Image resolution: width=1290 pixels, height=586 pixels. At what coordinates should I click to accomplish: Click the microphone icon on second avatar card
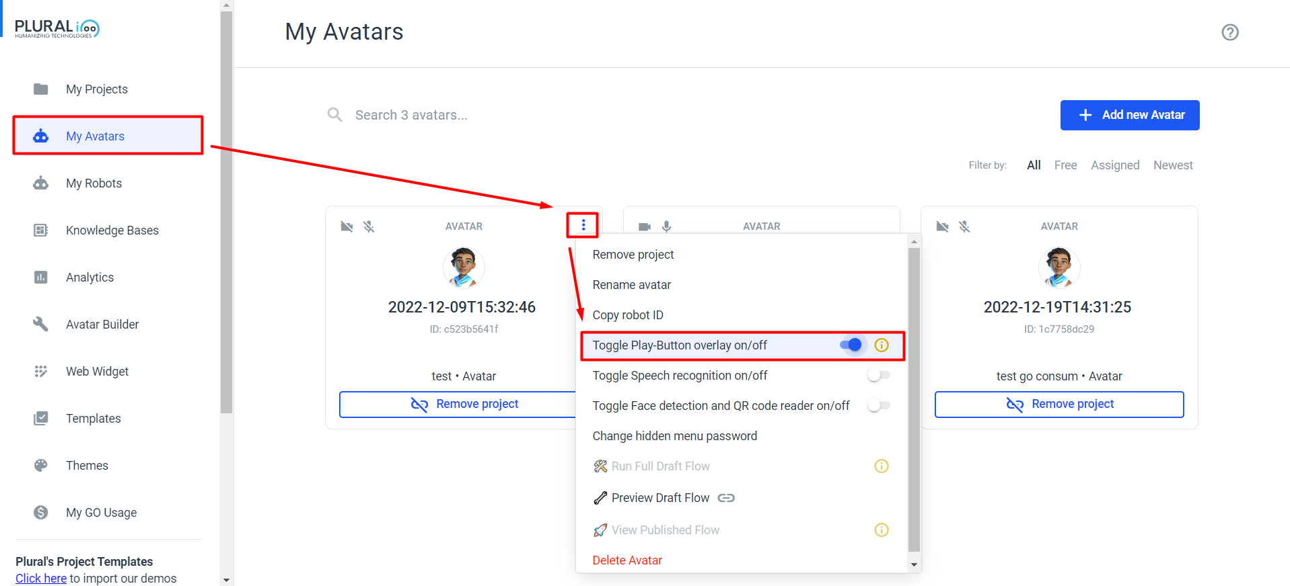coord(666,226)
